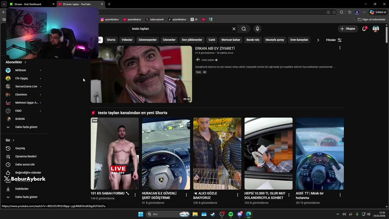The height and width of the screenshot is (219, 389).
Task: Open the split screen icon in address bar
Action: (328, 12)
